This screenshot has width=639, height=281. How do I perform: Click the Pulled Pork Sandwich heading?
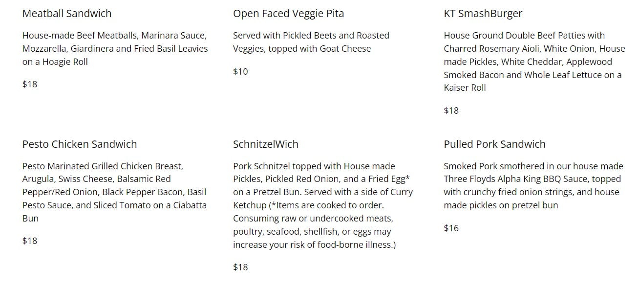tap(494, 144)
